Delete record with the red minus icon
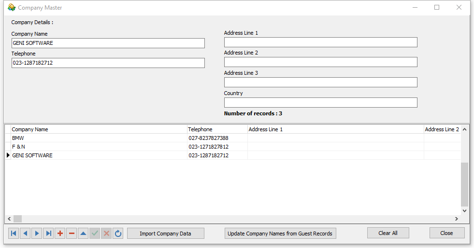 [x=72, y=234]
